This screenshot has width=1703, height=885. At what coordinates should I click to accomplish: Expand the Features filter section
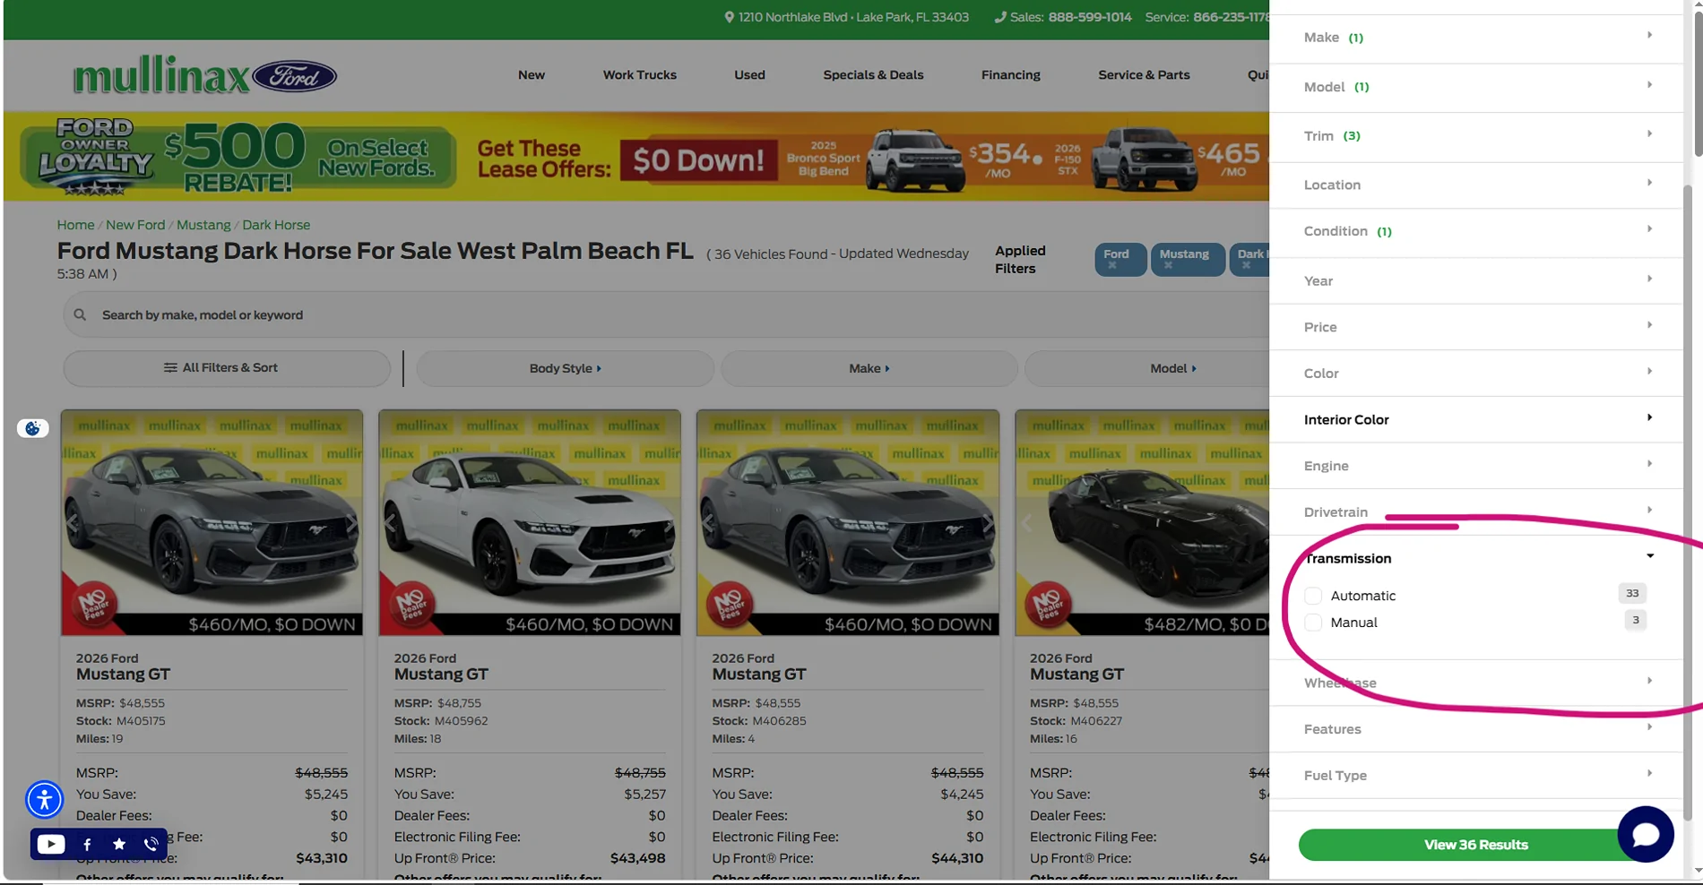click(1475, 729)
